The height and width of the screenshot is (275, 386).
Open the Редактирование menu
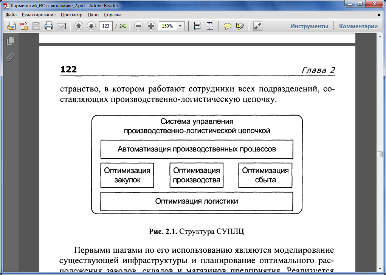[x=39, y=15]
